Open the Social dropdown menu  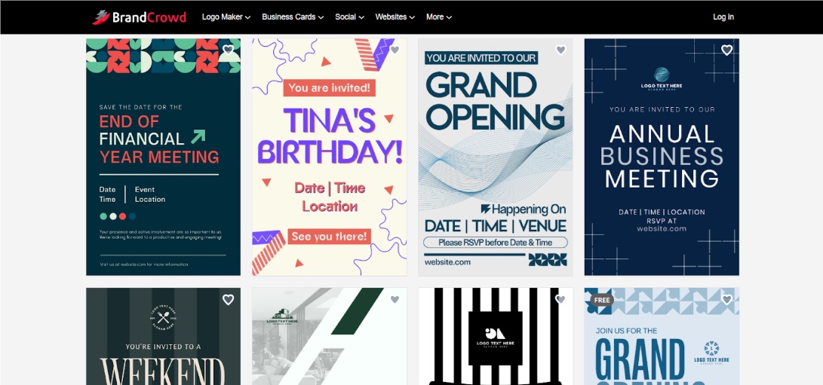(x=349, y=17)
